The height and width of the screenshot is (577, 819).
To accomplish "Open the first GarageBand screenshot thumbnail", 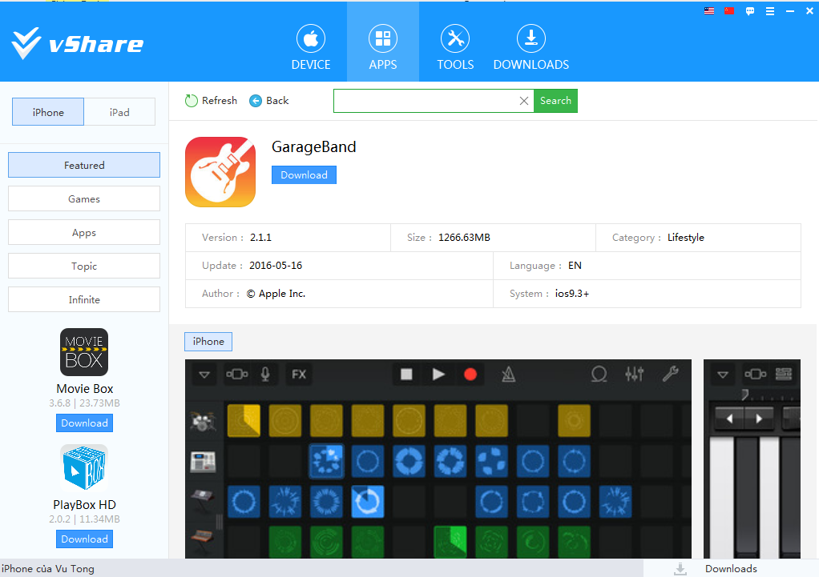I will point(438,459).
